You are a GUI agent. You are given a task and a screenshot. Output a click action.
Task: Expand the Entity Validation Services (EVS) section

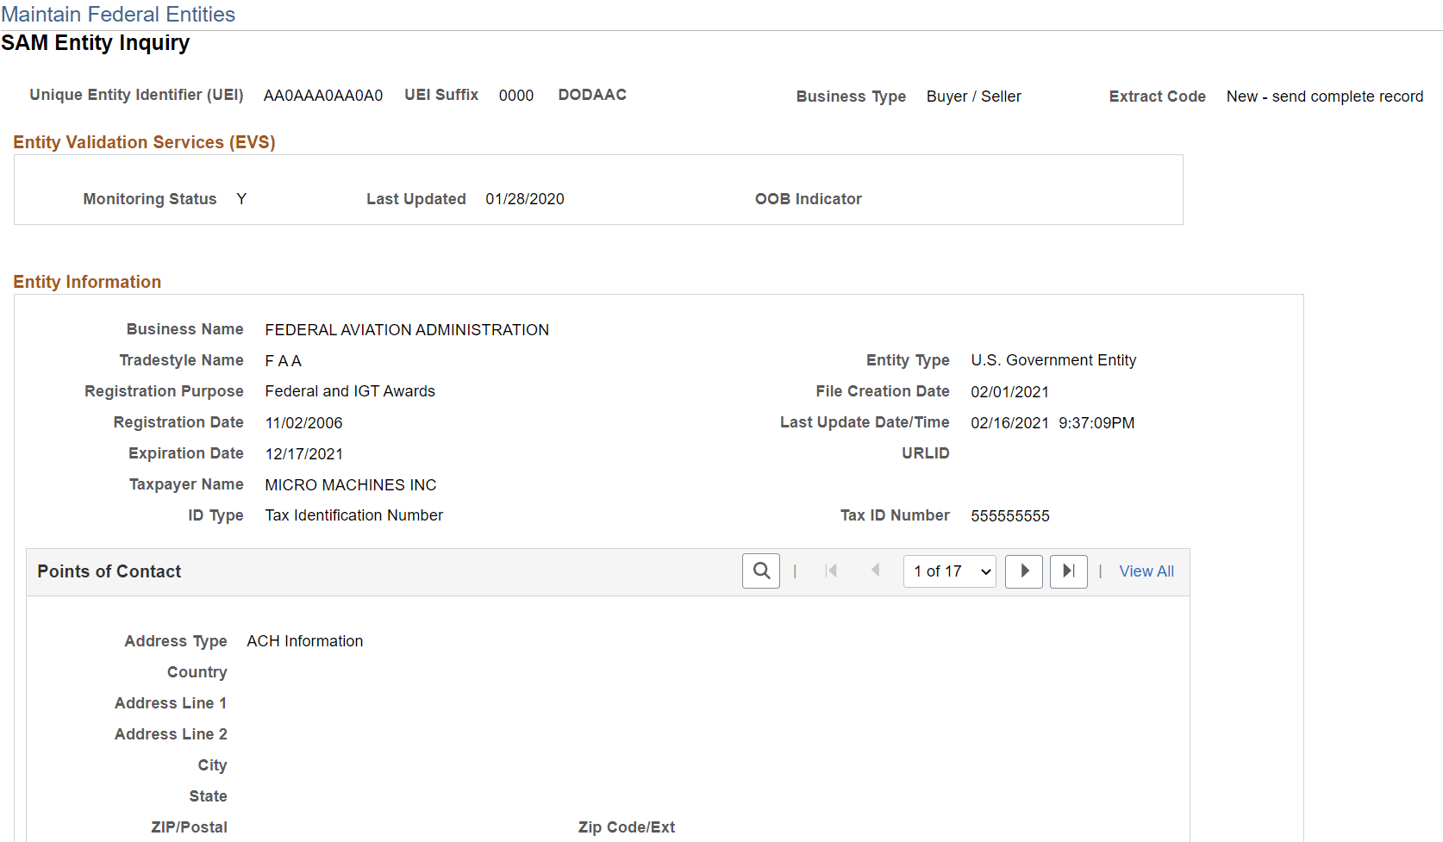[x=144, y=142]
